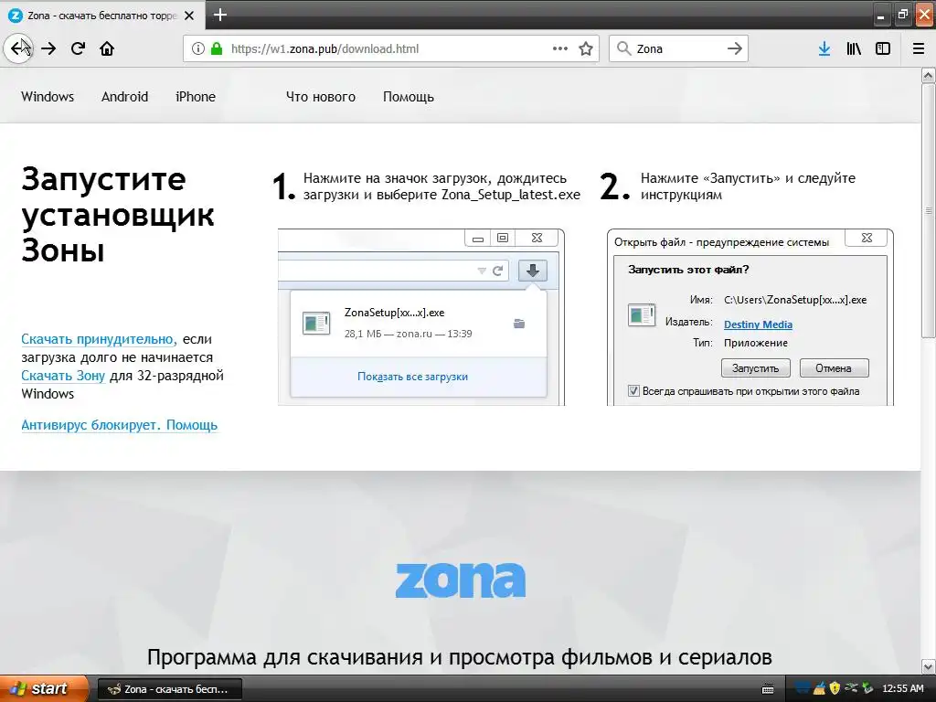Submit search with the arrow button
The width and height of the screenshot is (936, 702).
coord(735,48)
